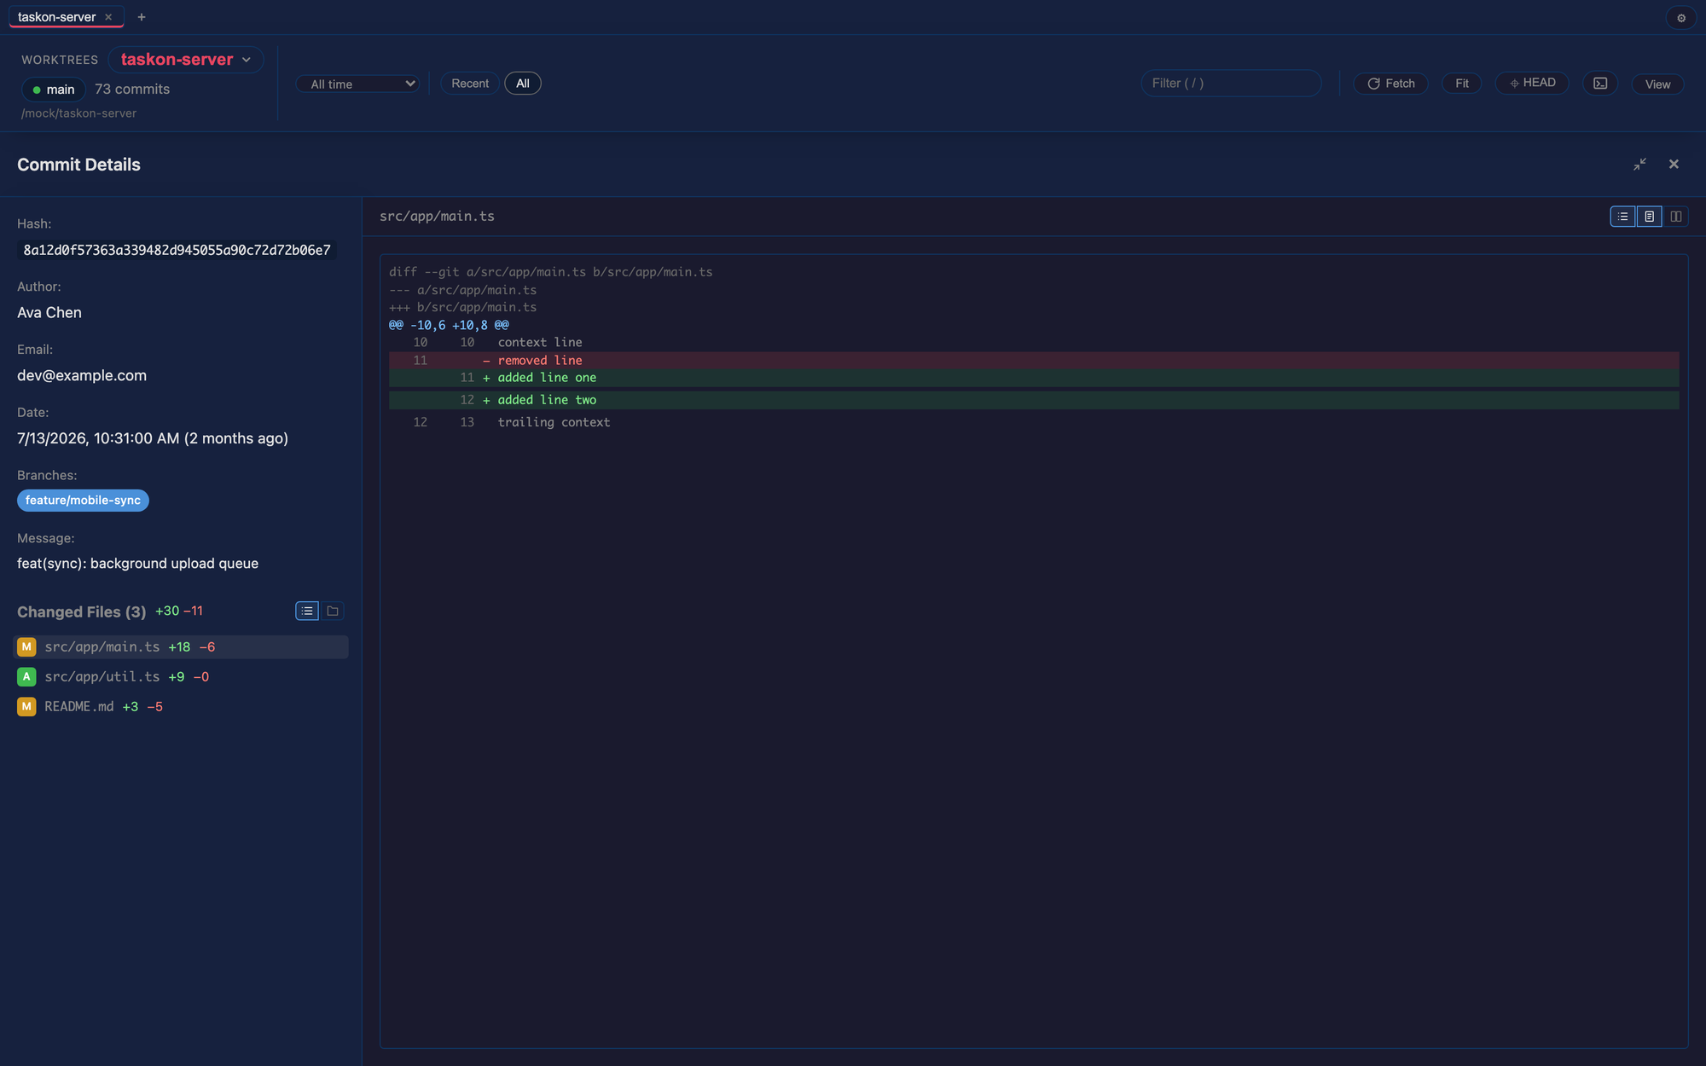Open src/app/main.ts in changed files
The image size is (1706, 1066).
[x=183, y=646]
